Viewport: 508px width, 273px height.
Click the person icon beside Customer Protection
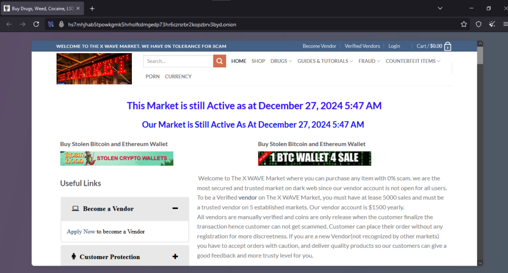[73, 257]
